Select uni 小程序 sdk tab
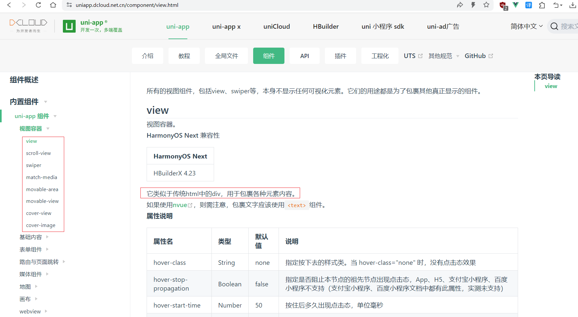This screenshot has height=317, width=578. [383, 26]
